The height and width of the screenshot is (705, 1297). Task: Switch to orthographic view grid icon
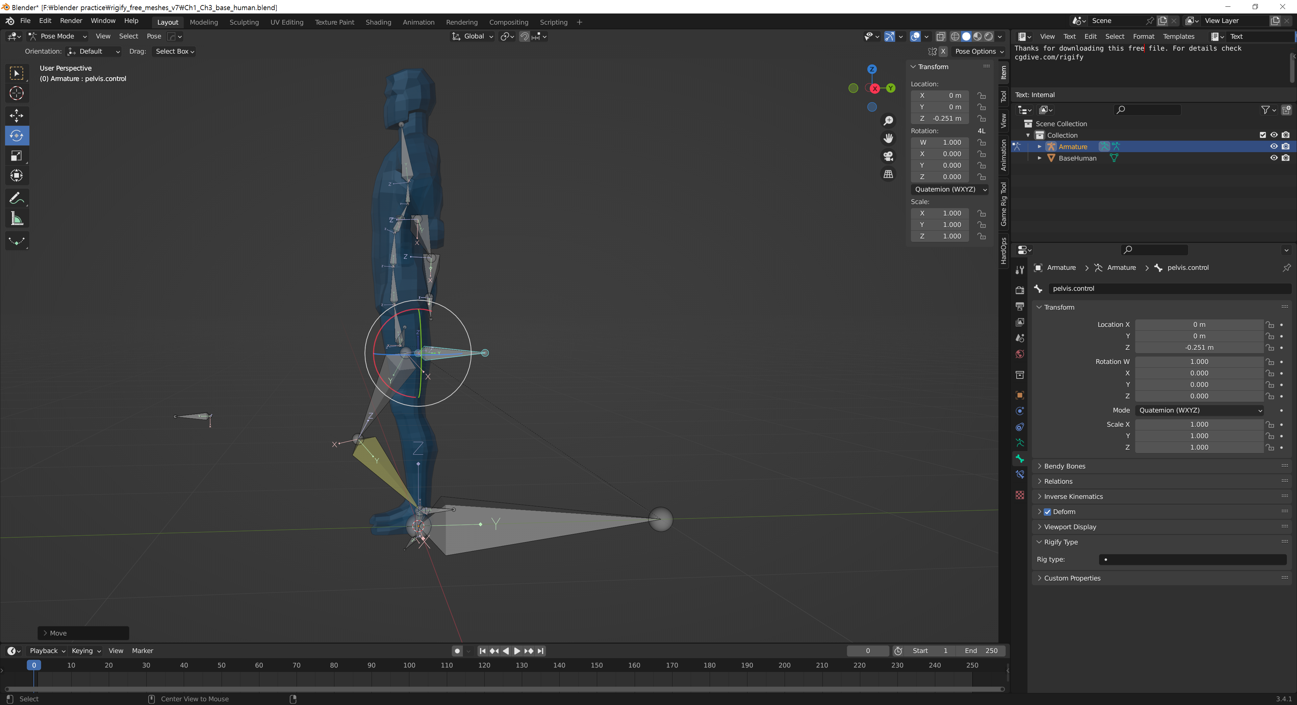[888, 174]
